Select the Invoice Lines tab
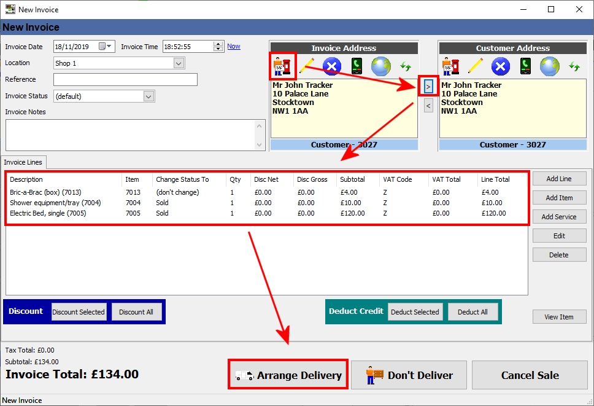The width and height of the screenshot is (594, 406). [23, 162]
